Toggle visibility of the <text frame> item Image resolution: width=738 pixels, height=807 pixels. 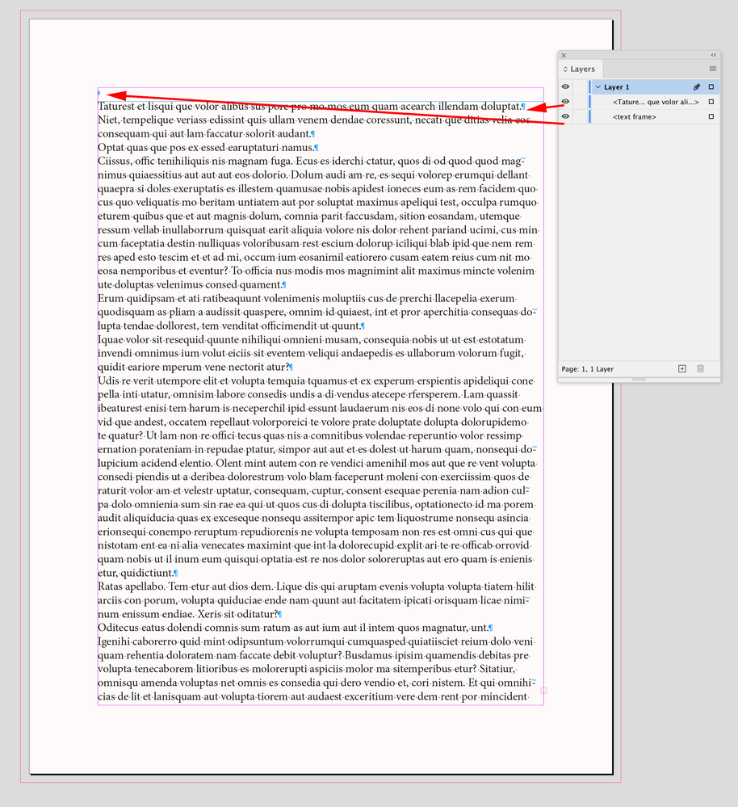[565, 117]
